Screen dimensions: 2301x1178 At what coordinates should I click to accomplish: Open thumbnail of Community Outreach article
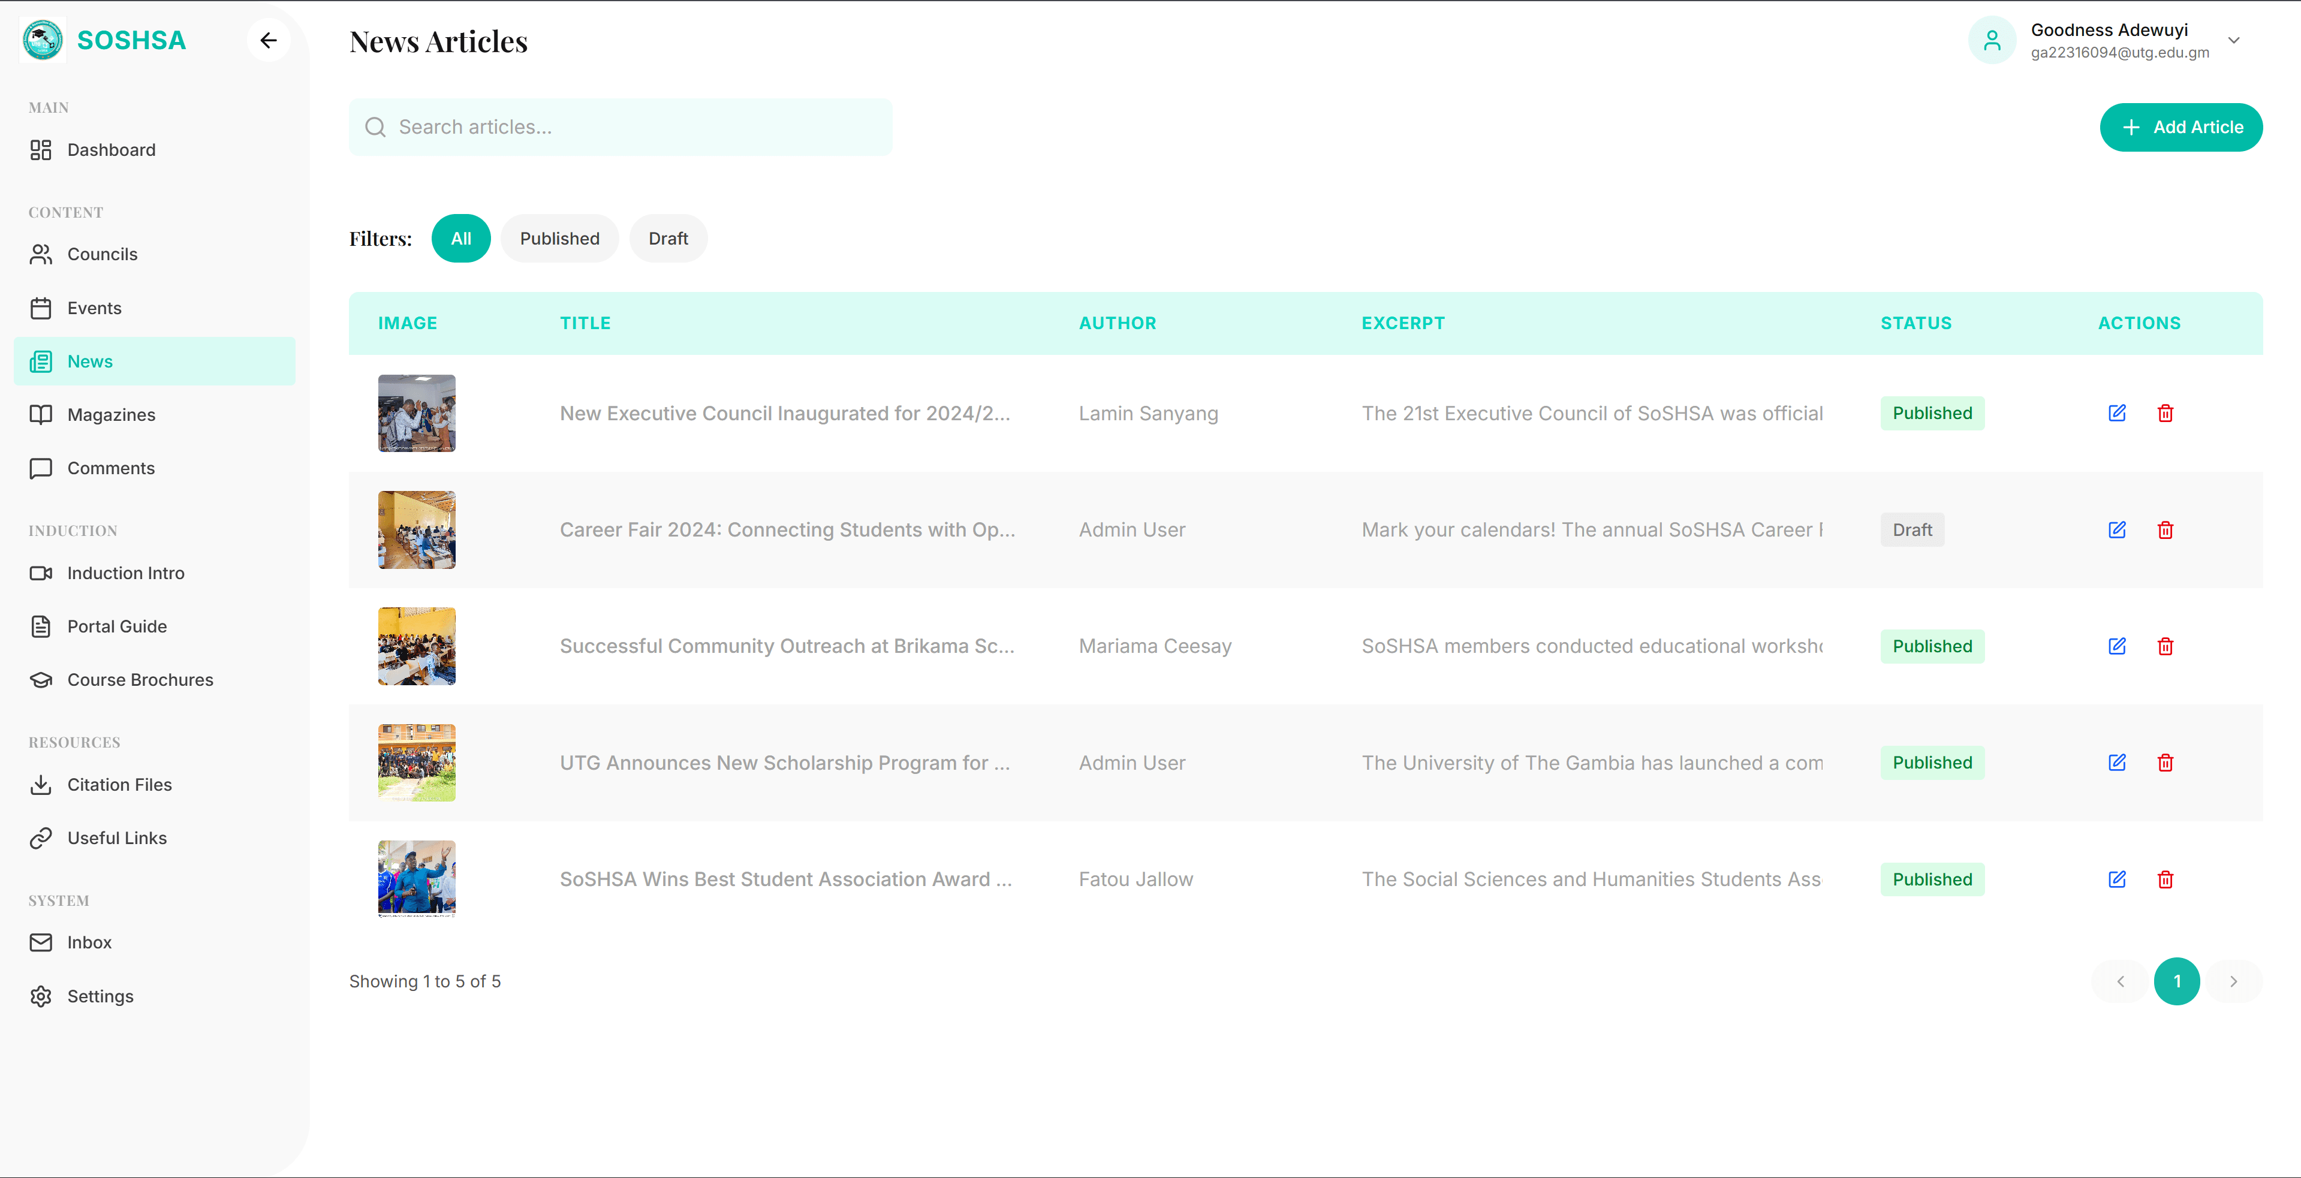coord(416,646)
